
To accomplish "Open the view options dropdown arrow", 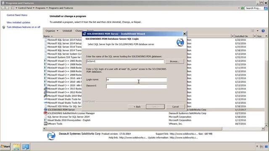I will pyautogui.click(x=258, y=31).
